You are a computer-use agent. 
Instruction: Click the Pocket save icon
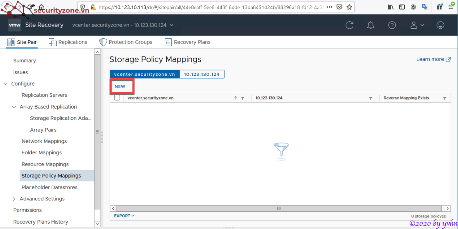coord(339,7)
